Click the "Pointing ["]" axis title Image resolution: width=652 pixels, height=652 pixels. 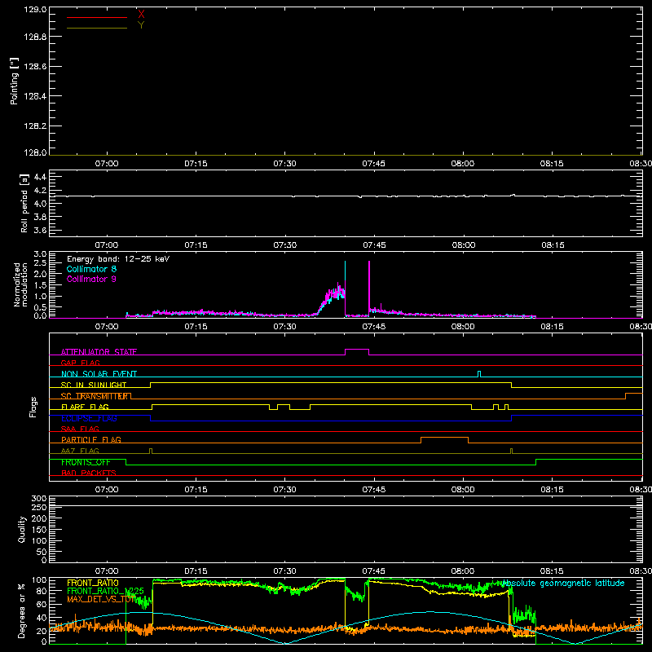pyautogui.click(x=14, y=81)
